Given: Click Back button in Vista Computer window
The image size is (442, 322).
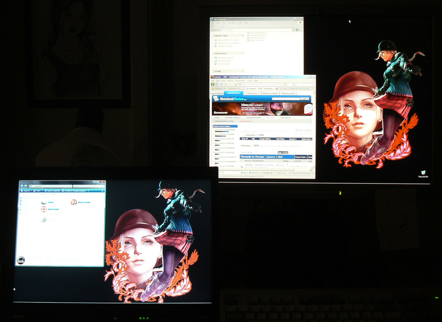Looking at the screenshot, I should [22, 186].
